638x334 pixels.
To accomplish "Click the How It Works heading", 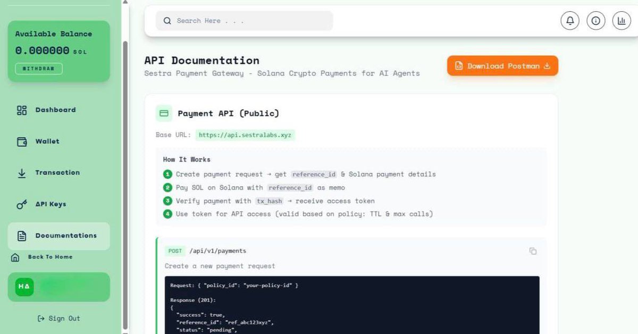I will (187, 160).
